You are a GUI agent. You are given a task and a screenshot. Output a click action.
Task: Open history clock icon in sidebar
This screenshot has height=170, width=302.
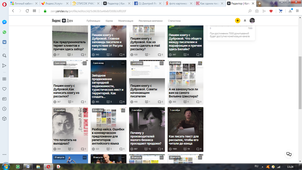point(4,109)
